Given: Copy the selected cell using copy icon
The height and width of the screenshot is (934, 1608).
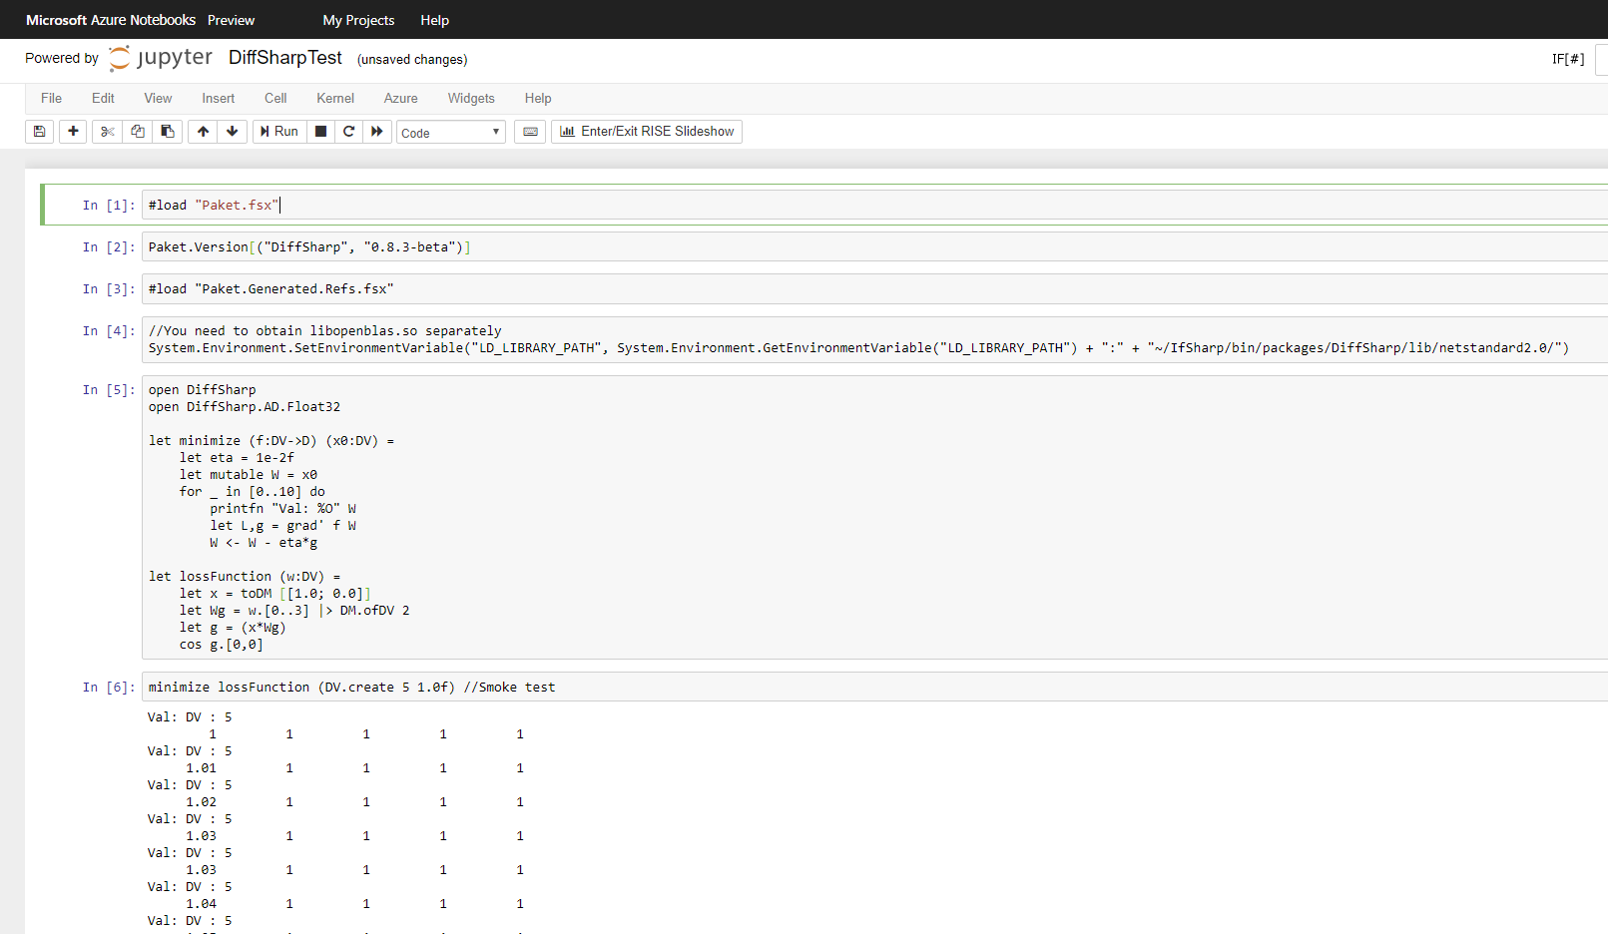Looking at the screenshot, I should (x=137, y=131).
